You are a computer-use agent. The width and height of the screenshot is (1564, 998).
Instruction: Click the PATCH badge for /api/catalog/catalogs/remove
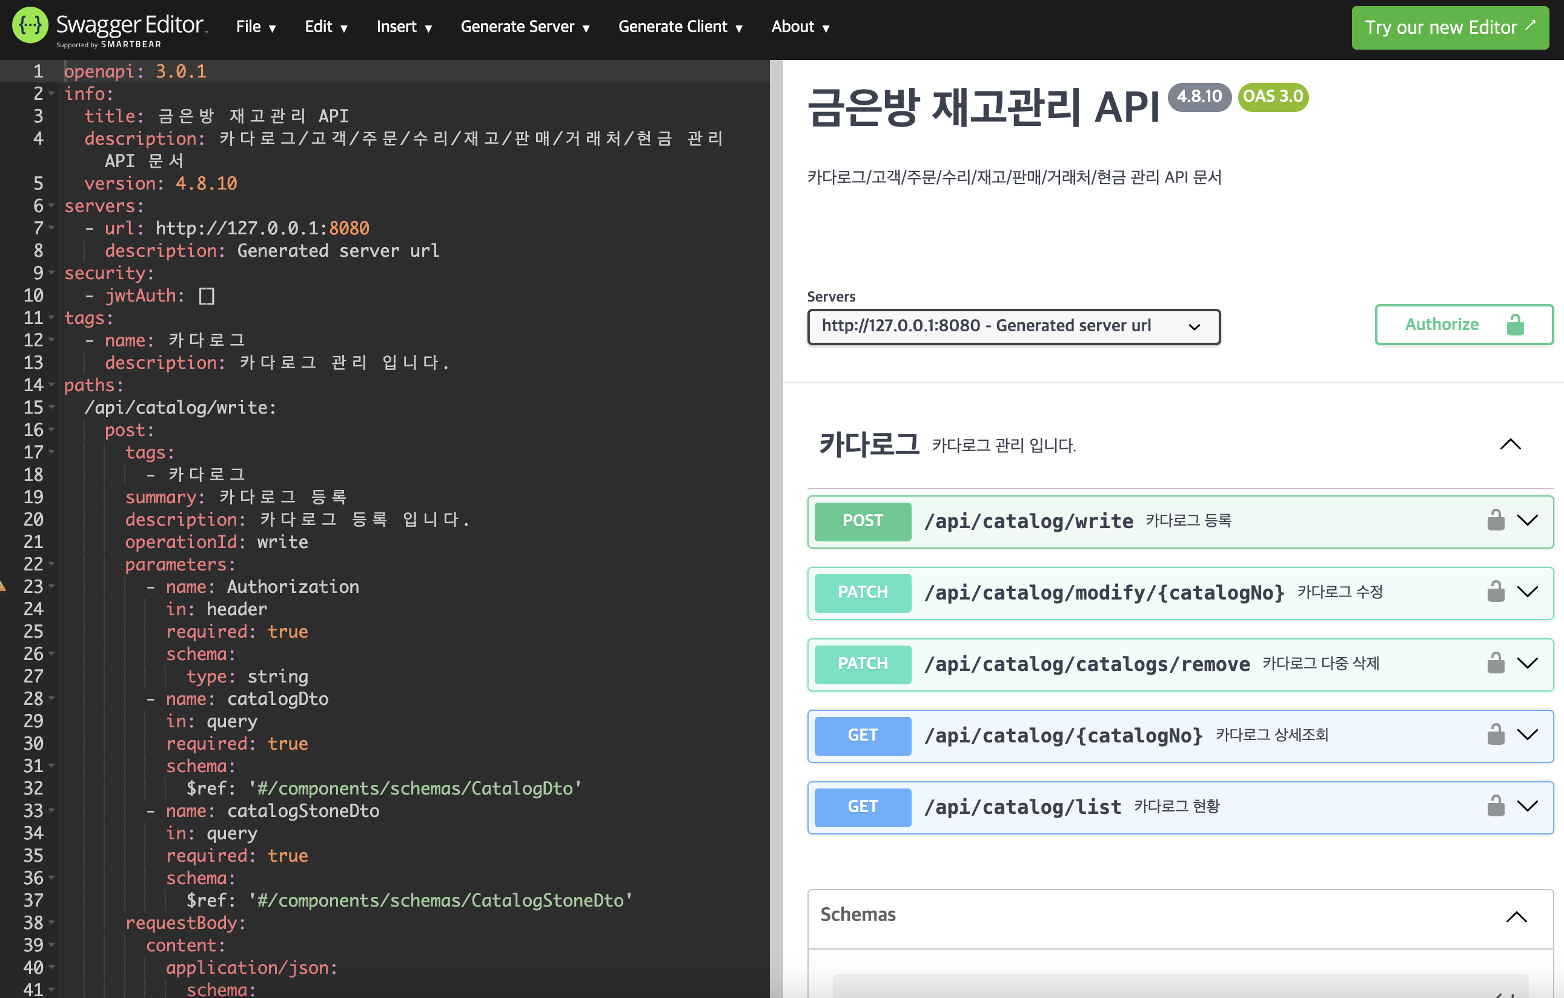(863, 664)
